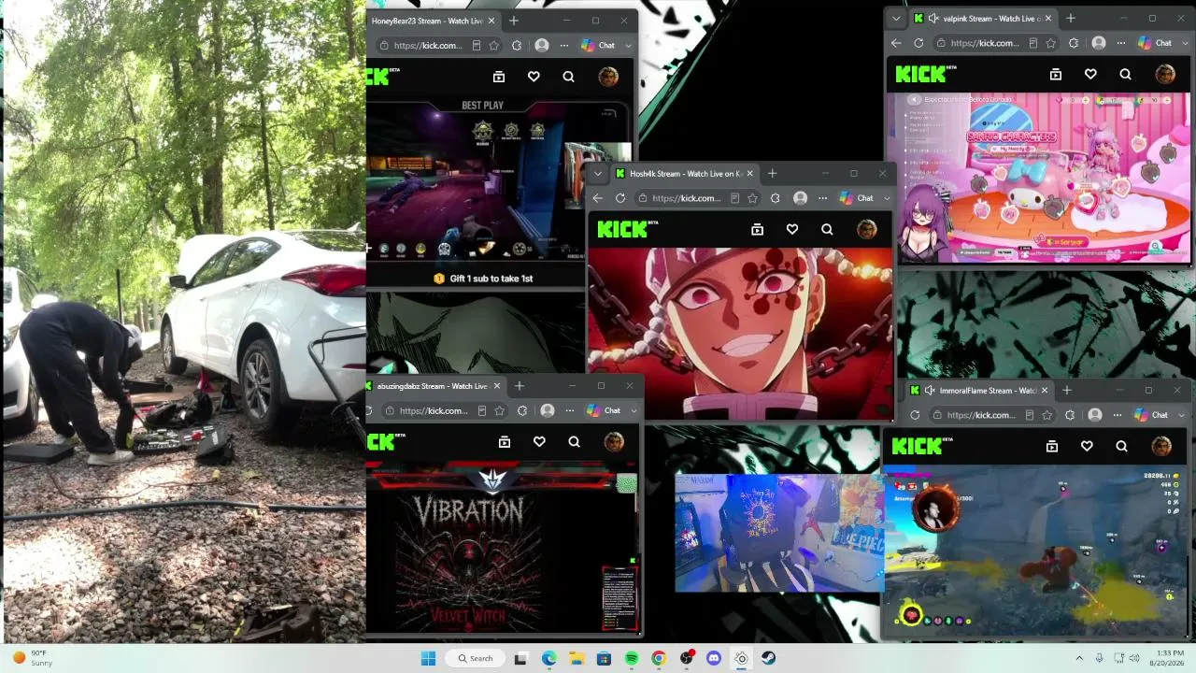Click the Kick logo in valpink window
Screen dimensions: 1196x673
[x=926, y=74]
